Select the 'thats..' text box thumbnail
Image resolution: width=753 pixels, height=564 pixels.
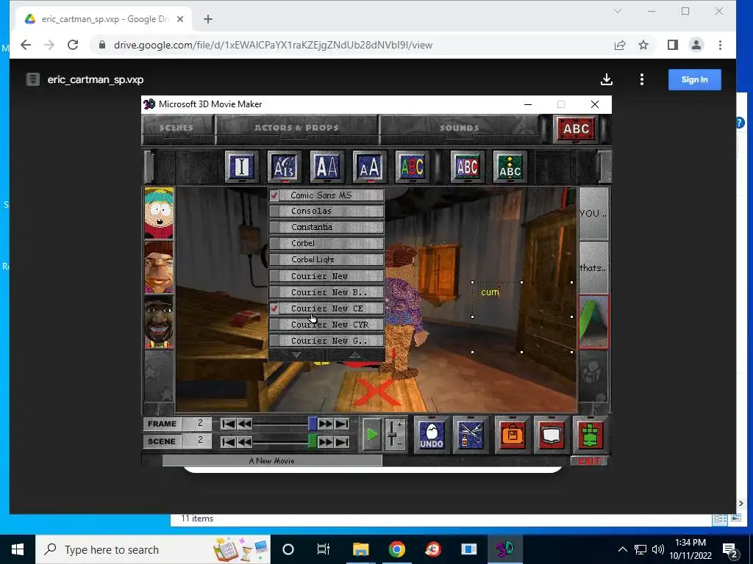pyautogui.click(x=593, y=267)
